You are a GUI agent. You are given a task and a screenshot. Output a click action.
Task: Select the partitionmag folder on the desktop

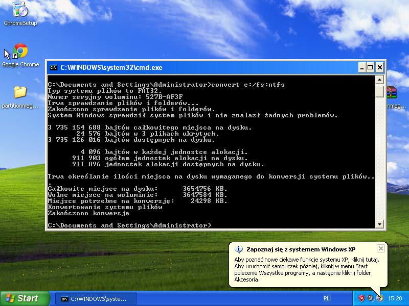pyautogui.click(x=20, y=93)
